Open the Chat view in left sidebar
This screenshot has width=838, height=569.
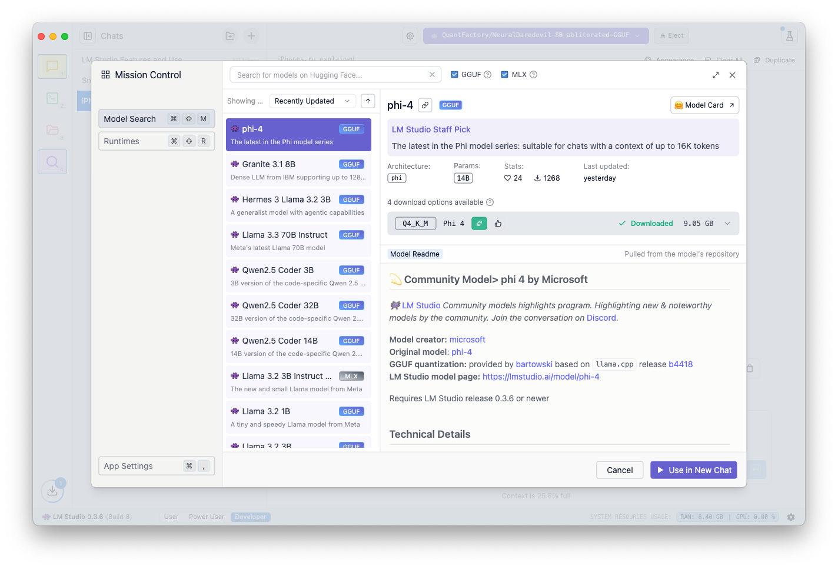52,66
